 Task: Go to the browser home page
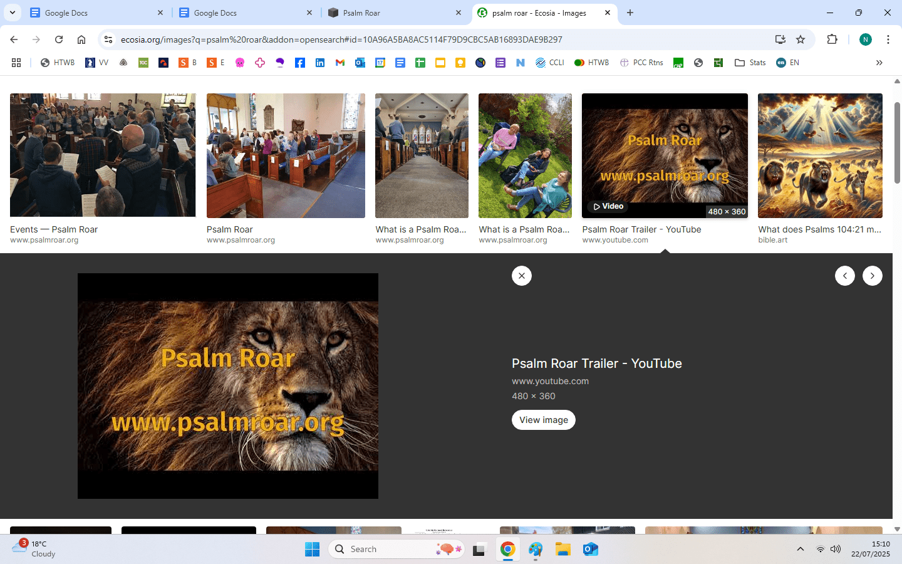81,39
